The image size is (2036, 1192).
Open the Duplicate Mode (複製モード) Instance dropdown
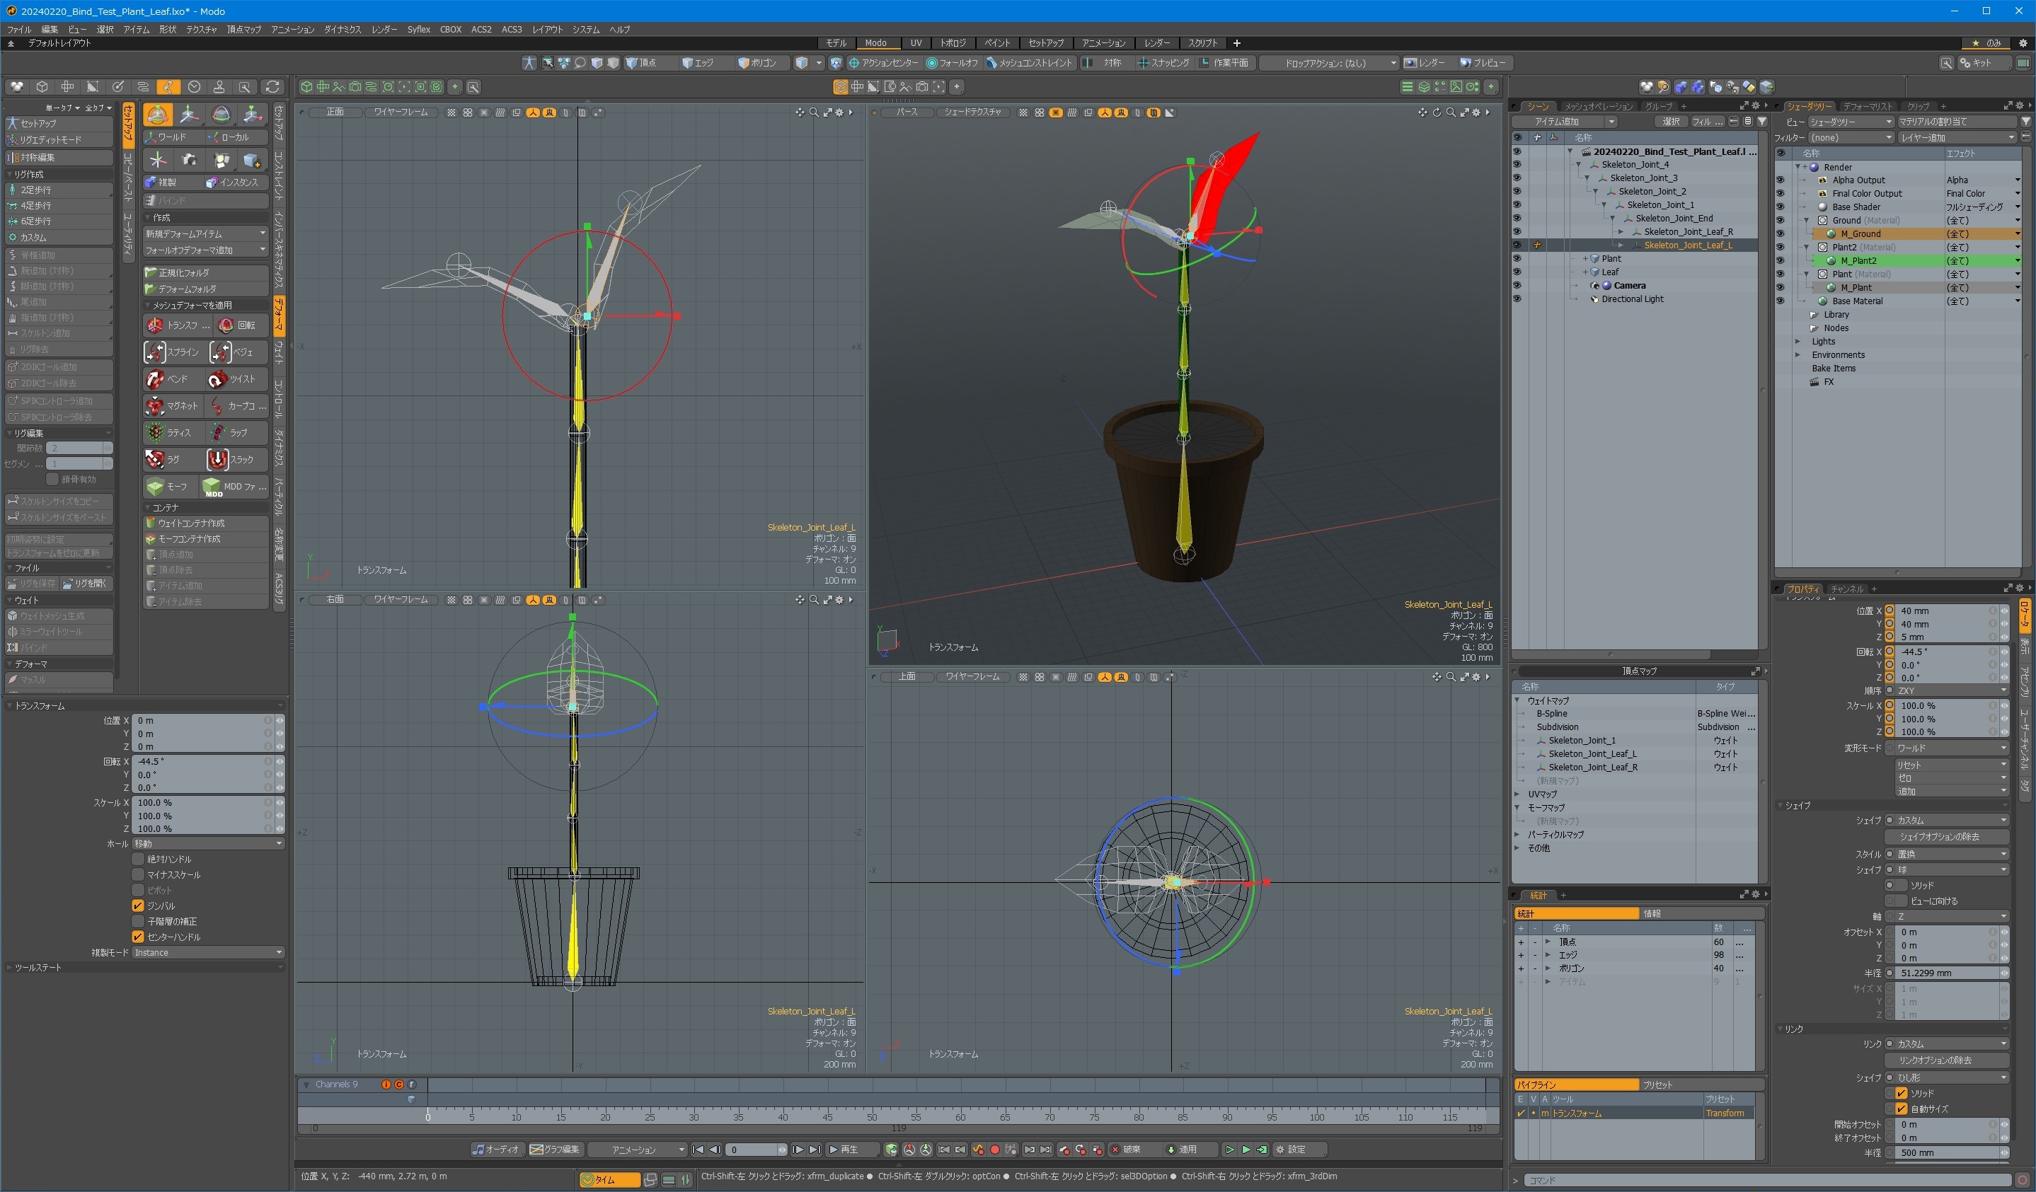(207, 953)
